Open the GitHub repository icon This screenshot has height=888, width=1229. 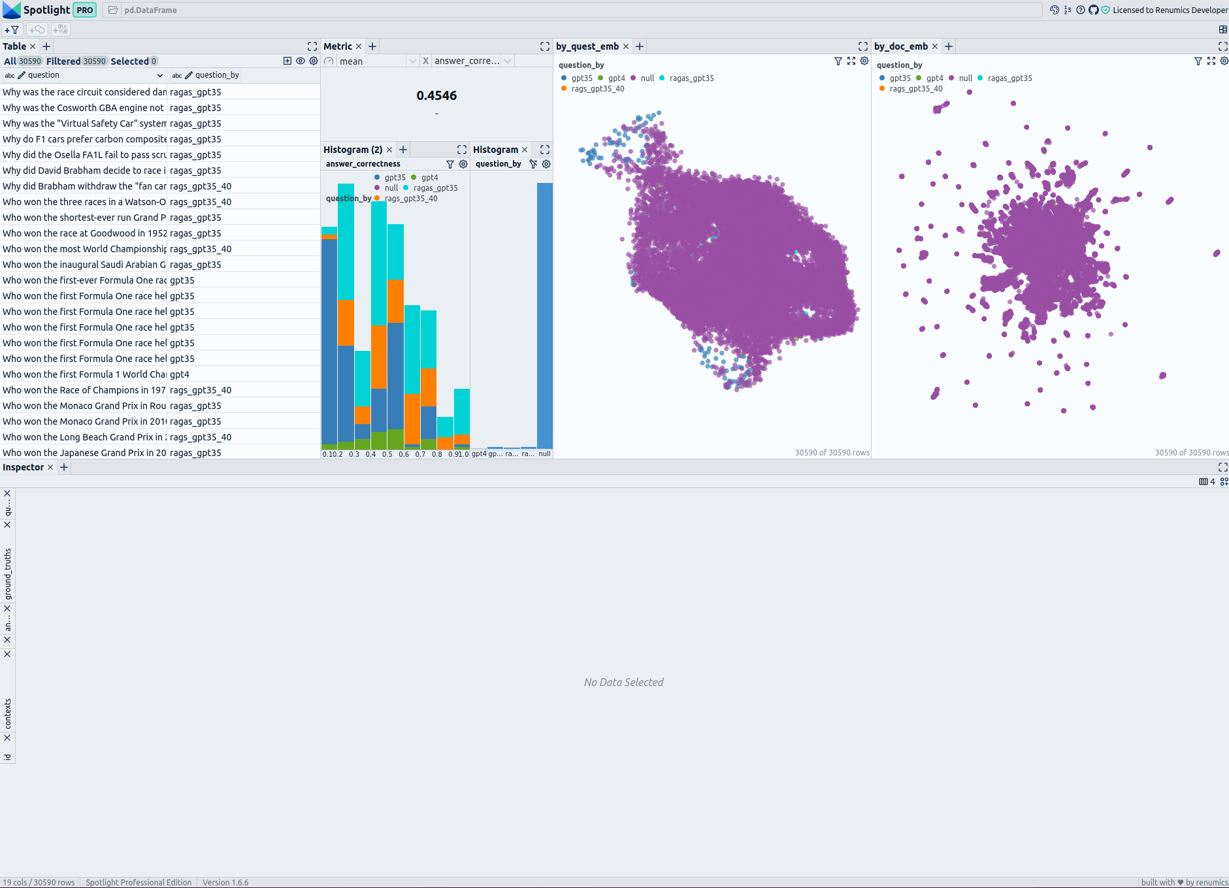[1093, 10]
